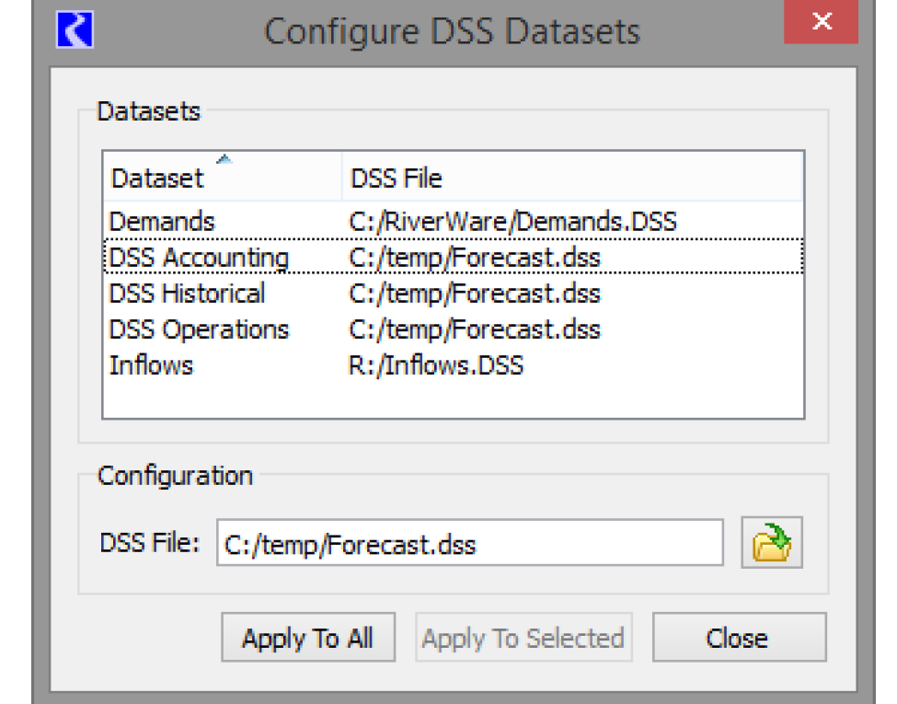Close the dialog with the red X
This screenshot has height=704, width=897.
[x=821, y=22]
